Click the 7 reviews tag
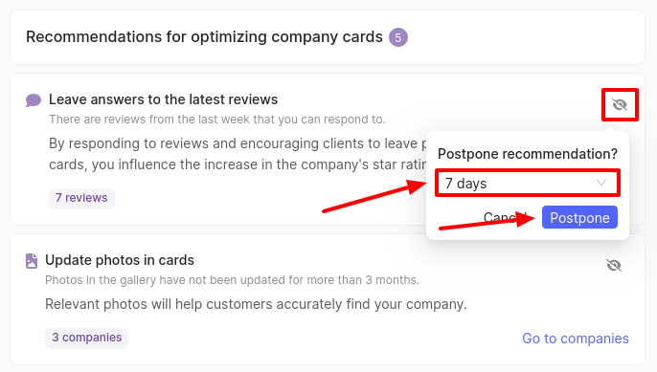The height and width of the screenshot is (372, 657). point(81,198)
